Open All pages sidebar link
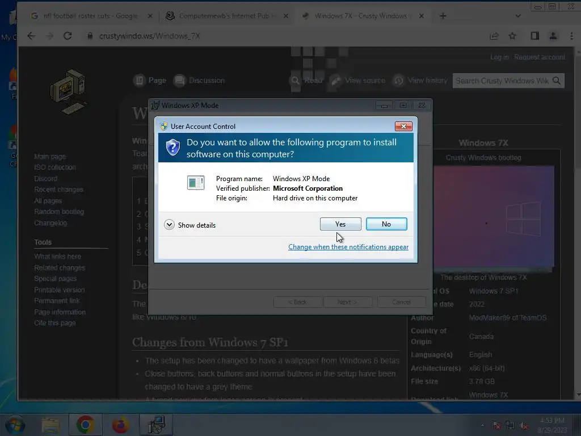The image size is (581, 436). pos(48,200)
